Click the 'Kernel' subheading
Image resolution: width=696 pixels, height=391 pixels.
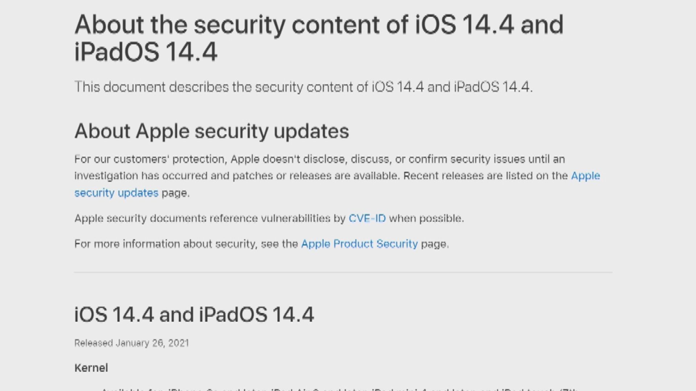(x=91, y=368)
